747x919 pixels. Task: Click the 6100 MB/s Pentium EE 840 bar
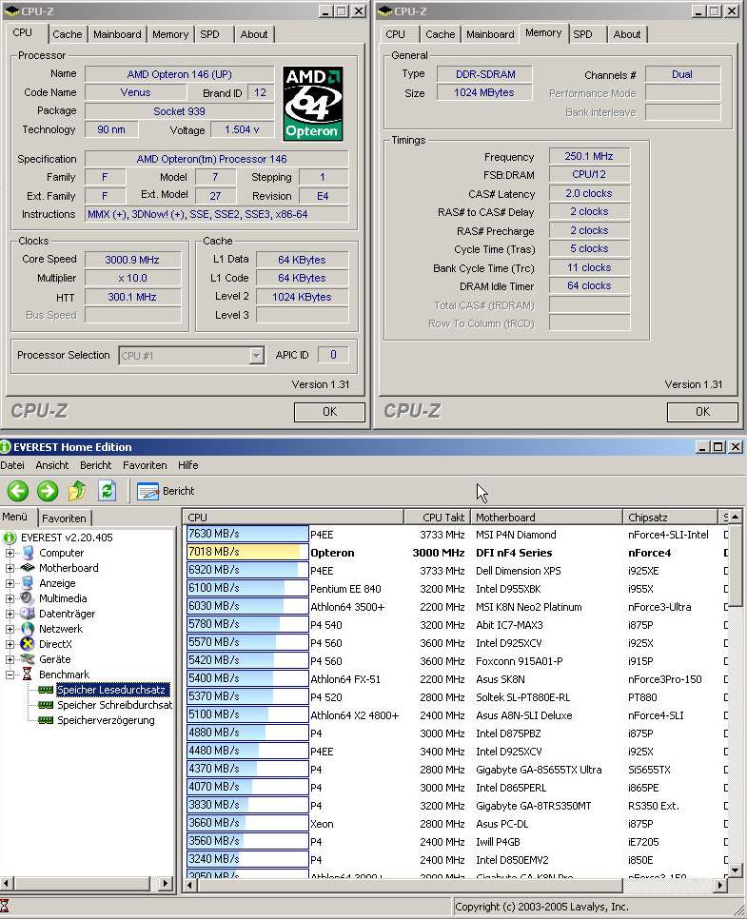coord(247,588)
